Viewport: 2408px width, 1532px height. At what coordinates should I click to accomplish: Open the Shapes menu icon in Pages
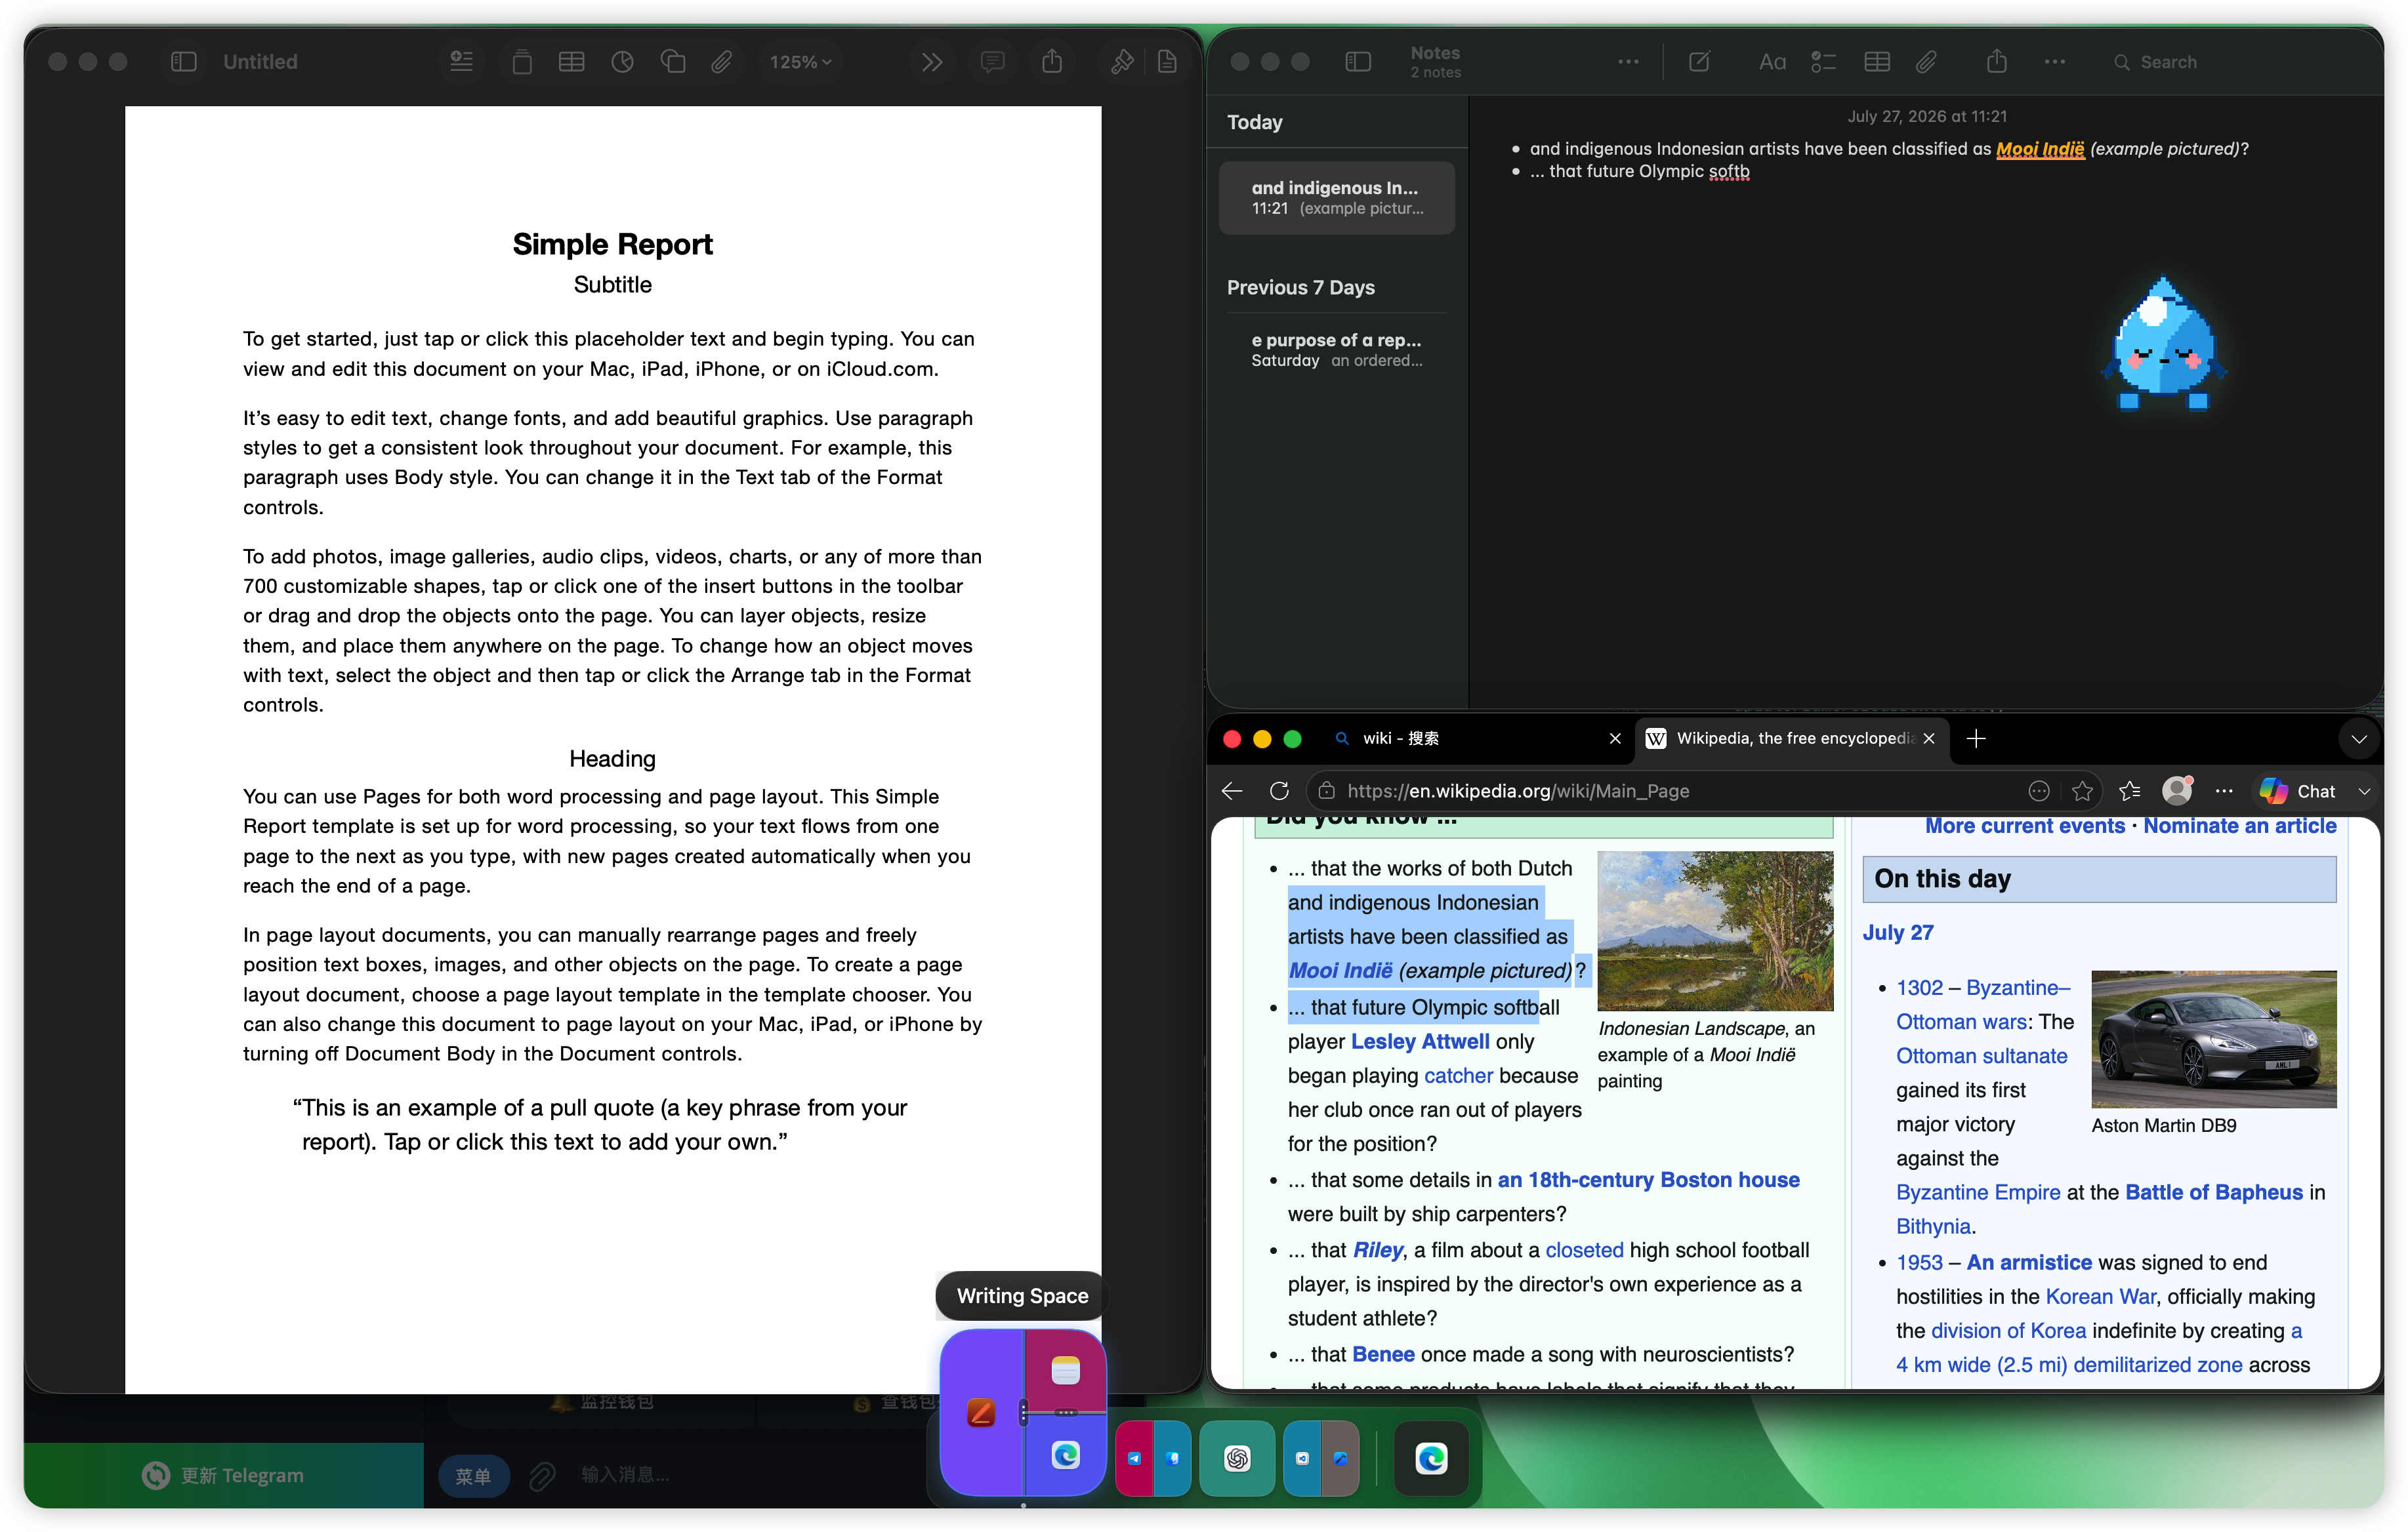click(x=673, y=62)
